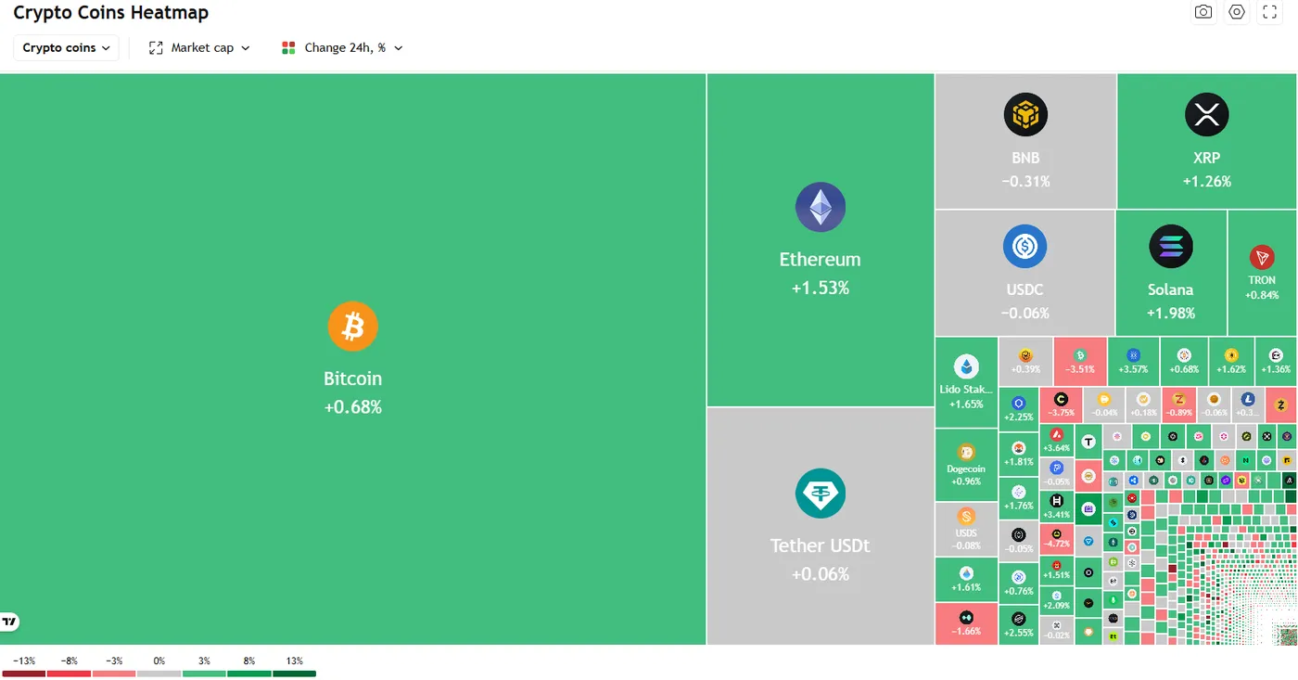Click the −13% legend color swatch
1298x680 pixels.
point(23,674)
